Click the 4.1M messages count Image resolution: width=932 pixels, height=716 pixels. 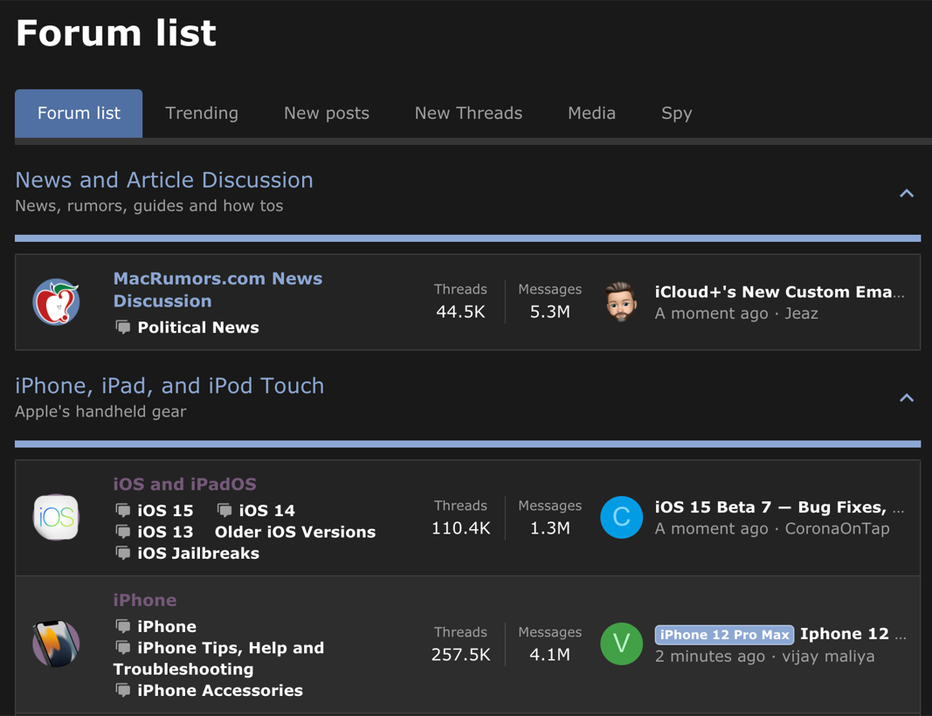point(549,655)
